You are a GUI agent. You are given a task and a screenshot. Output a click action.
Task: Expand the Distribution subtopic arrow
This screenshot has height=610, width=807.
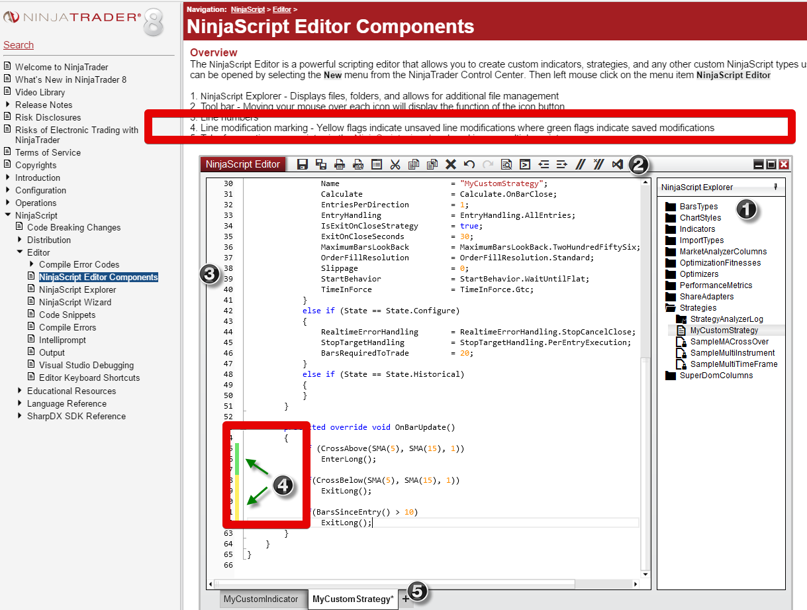[x=19, y=240]
